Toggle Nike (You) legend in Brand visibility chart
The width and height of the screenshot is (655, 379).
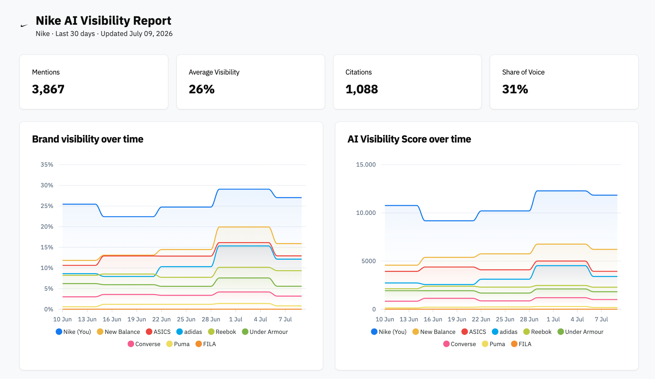73,332
